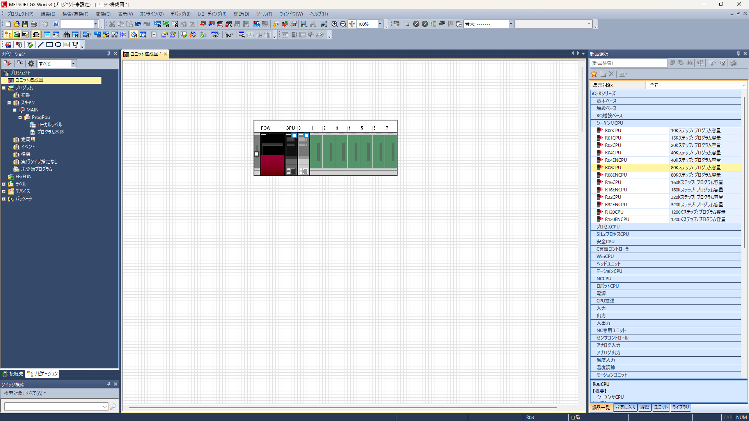Switch to the ライブラリ tab
749x421 pixels.
click(x=680, y=407)
